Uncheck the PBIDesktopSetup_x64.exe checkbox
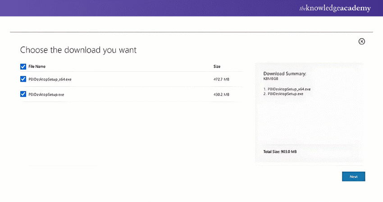Screen dimensions: 383x202 pyautogui.click(x=23, y=79)
